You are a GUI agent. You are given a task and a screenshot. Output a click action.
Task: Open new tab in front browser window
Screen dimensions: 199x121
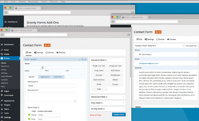tap(39, 30)
